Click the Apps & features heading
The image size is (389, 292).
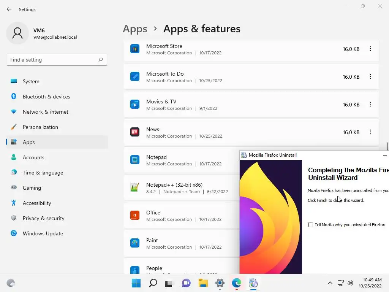[202, 29]
